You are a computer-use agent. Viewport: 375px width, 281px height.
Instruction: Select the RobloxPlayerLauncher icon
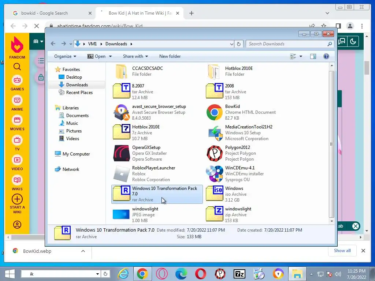pos(122,174)
